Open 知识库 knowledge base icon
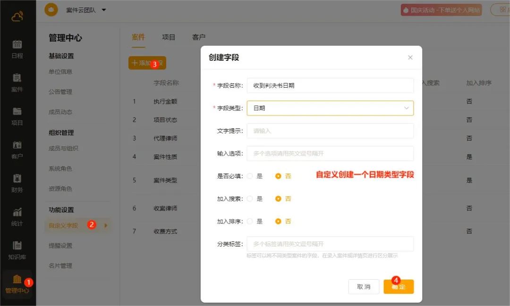 [17, 246]
